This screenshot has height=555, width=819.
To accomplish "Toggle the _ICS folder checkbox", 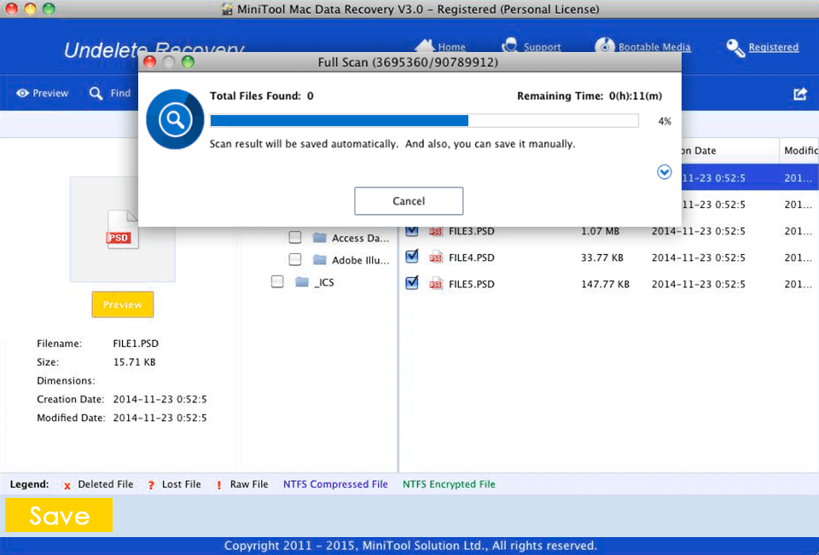I will (x=277, y=282).
